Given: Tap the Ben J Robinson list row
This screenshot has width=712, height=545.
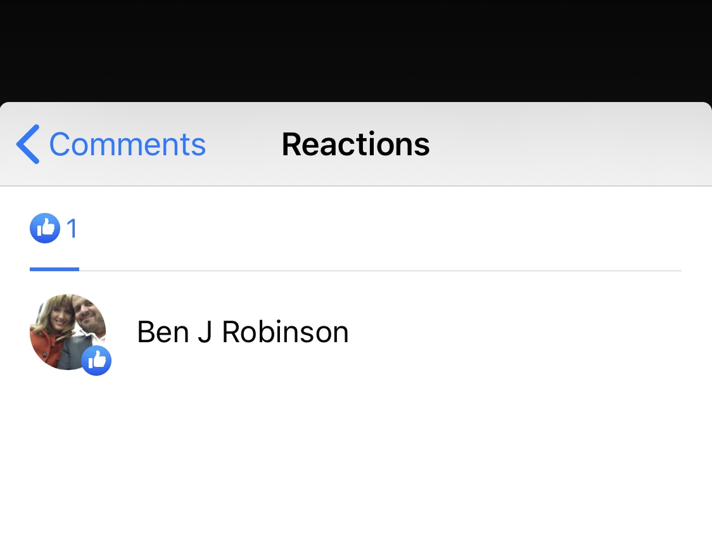Looking at the screenshot, I should (x=356, y=332).
